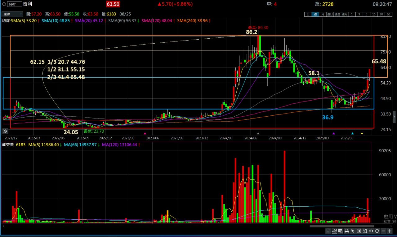Viewport: 397px width, 237px height.
Task: Select the arrow cursor tool
Action: point(353,231)
